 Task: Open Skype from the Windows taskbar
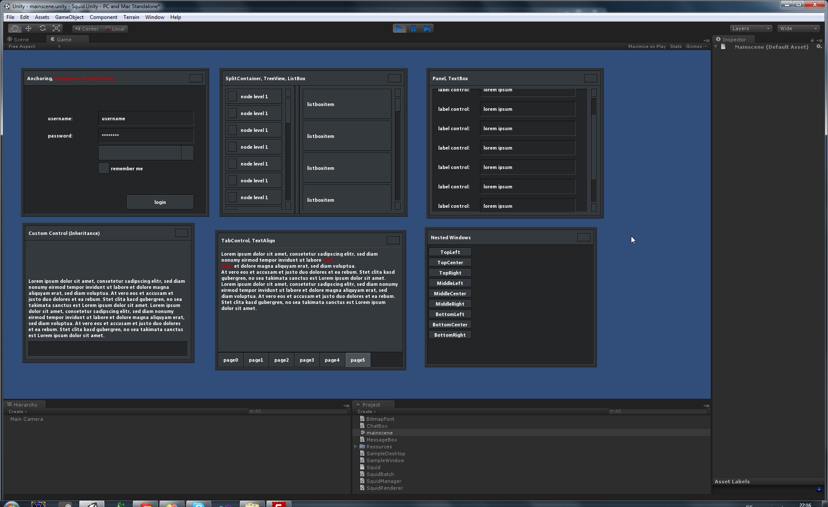198,504
